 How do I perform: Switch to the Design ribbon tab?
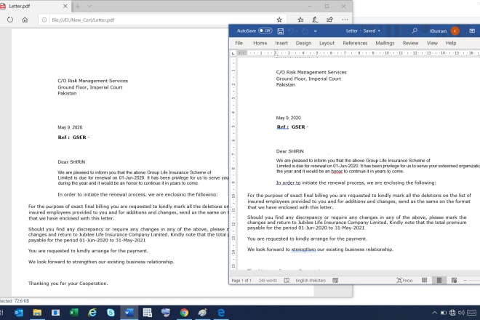point(303,43)
